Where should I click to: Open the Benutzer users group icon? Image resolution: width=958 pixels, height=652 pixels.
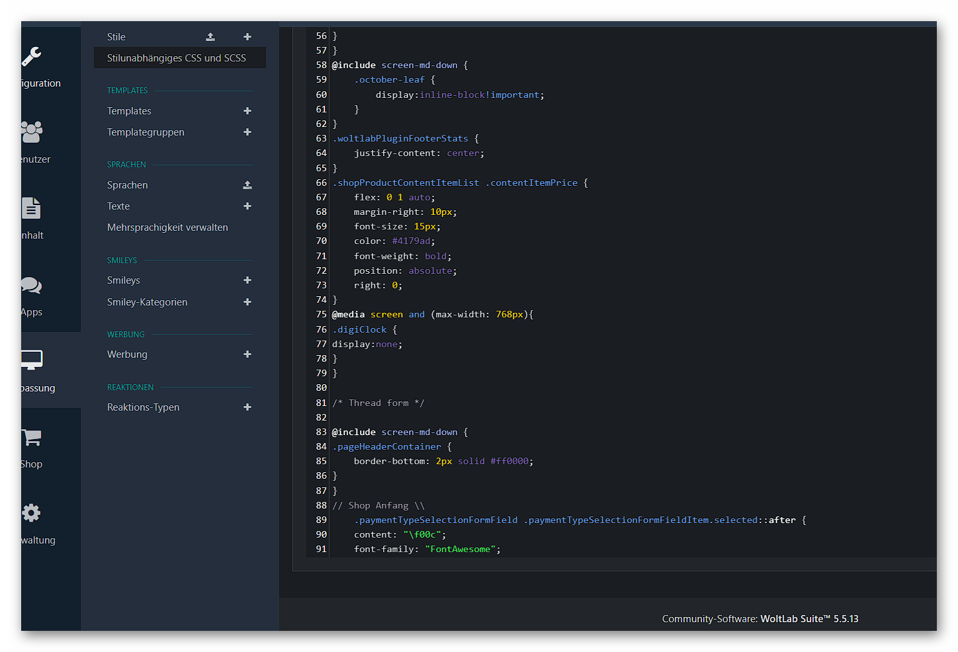click(x=32, y=132)
